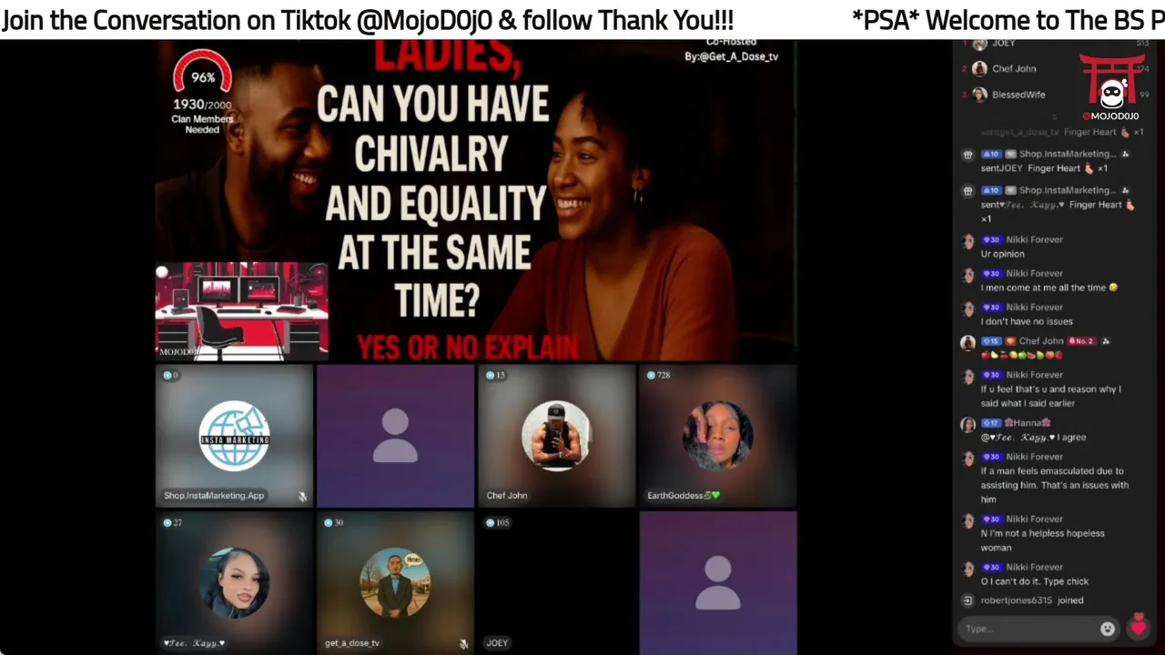Click 'I don't have no issues' message

(1027, 321)
